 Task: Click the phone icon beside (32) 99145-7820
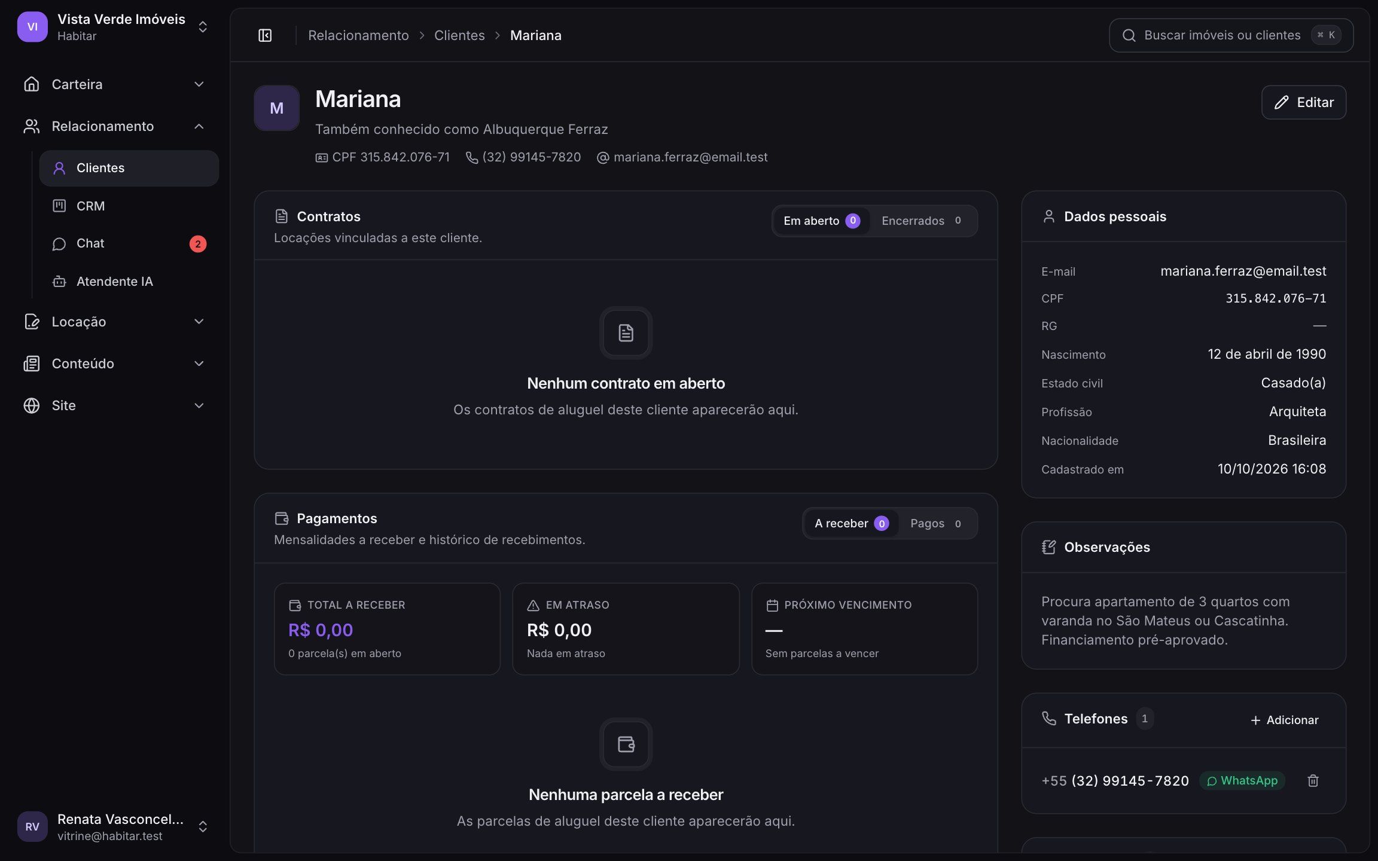tap(472, 157)
